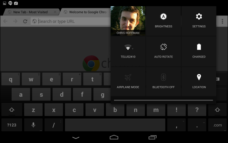Open the Recent Apps overview button
This screenshot has width=228, height=143.
[x=152, y=137]
